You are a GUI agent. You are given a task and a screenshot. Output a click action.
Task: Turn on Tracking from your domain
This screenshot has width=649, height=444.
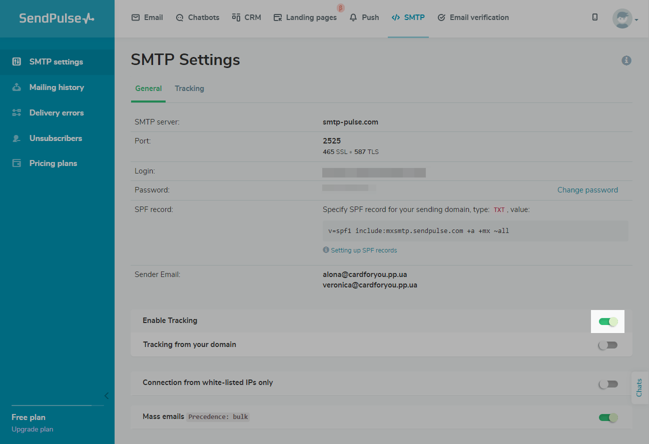point(608,345)
